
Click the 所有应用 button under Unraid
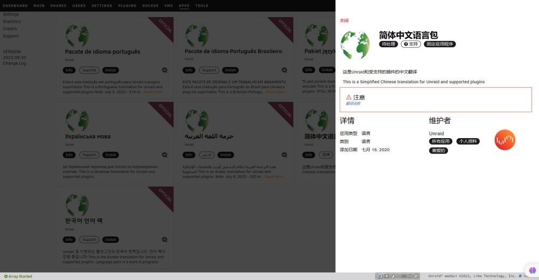441,141
